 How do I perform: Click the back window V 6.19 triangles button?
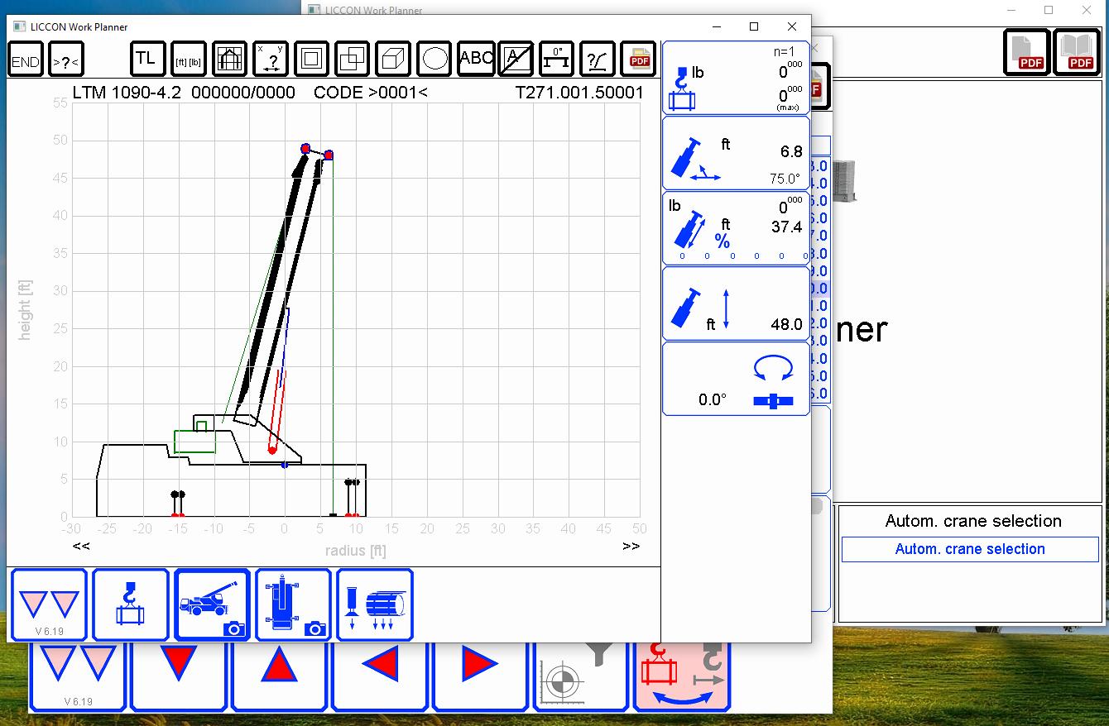tap(78, 676)
